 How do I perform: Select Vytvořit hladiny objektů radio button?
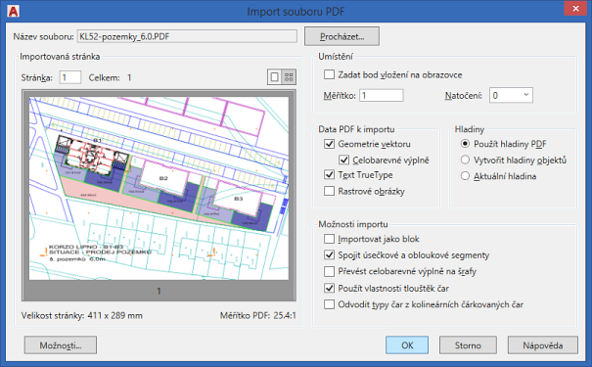click(x=465, y=161)
